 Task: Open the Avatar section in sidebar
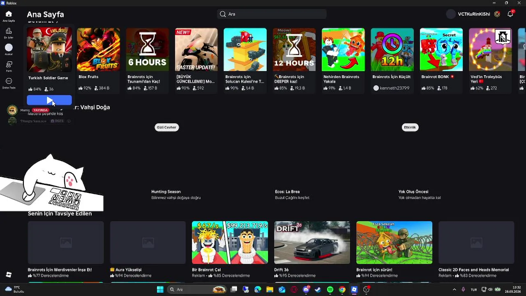point(9,48)
